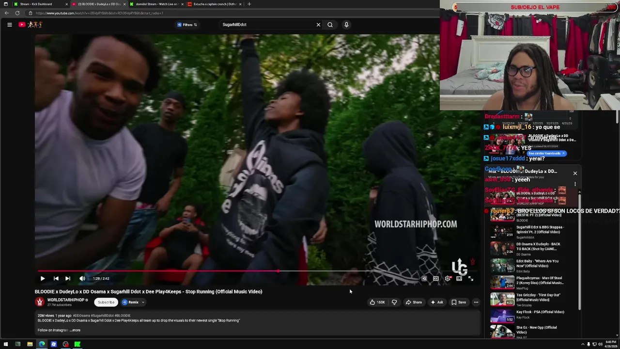Viewport: 620px width, 349px height.
Task: Go back with browser back arrow
Action: [6, 13]
